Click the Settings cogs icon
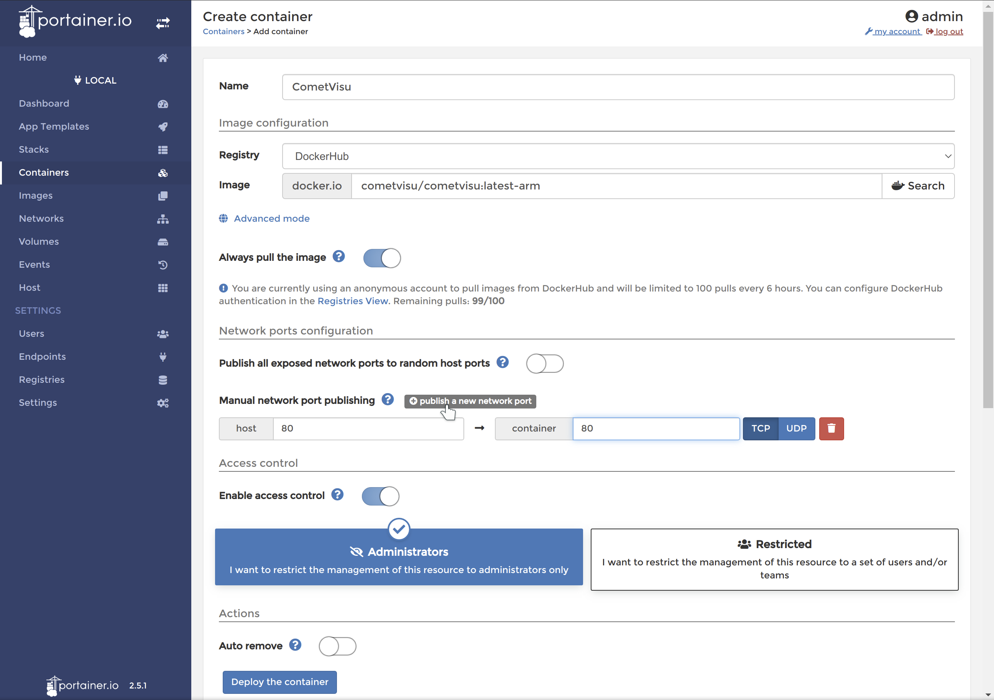Viewport: 994px width, 700px height. click(163, 403)
